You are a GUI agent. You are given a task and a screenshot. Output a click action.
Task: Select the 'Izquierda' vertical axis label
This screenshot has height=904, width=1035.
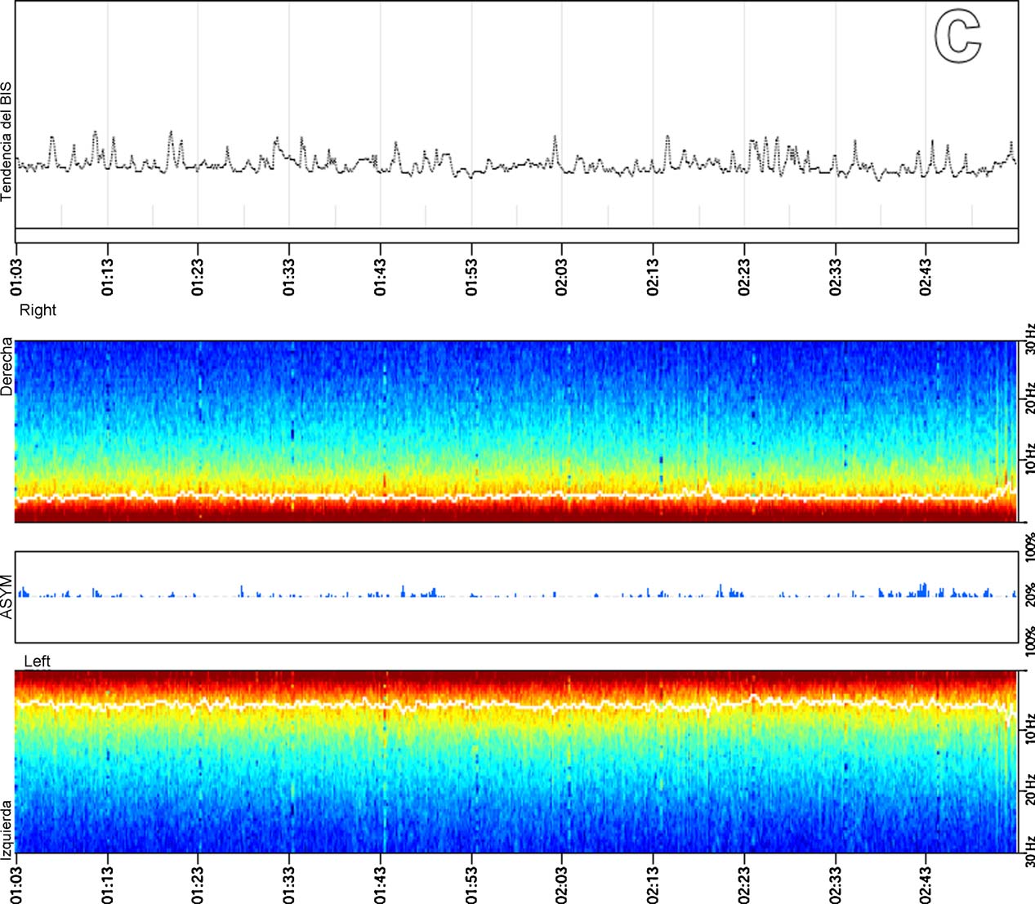[7, 825]
